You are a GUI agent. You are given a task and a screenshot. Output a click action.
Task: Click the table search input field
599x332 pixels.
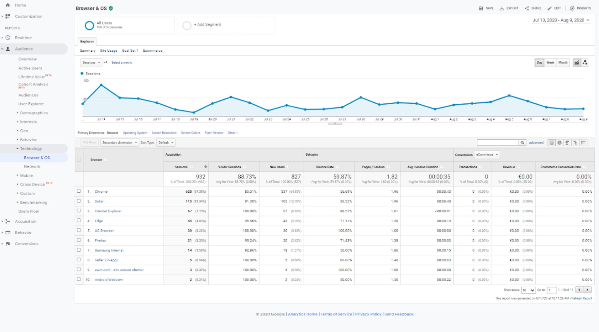coord(498,143)
